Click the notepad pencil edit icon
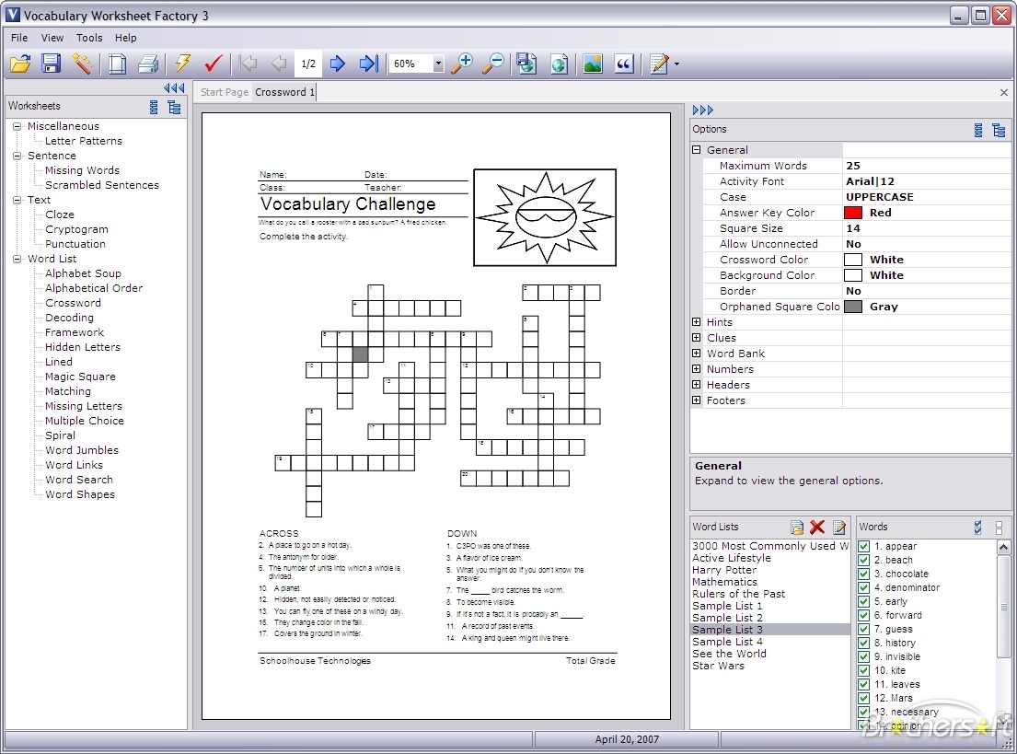This screenshot has width=1017, height=754. (660, 64)
